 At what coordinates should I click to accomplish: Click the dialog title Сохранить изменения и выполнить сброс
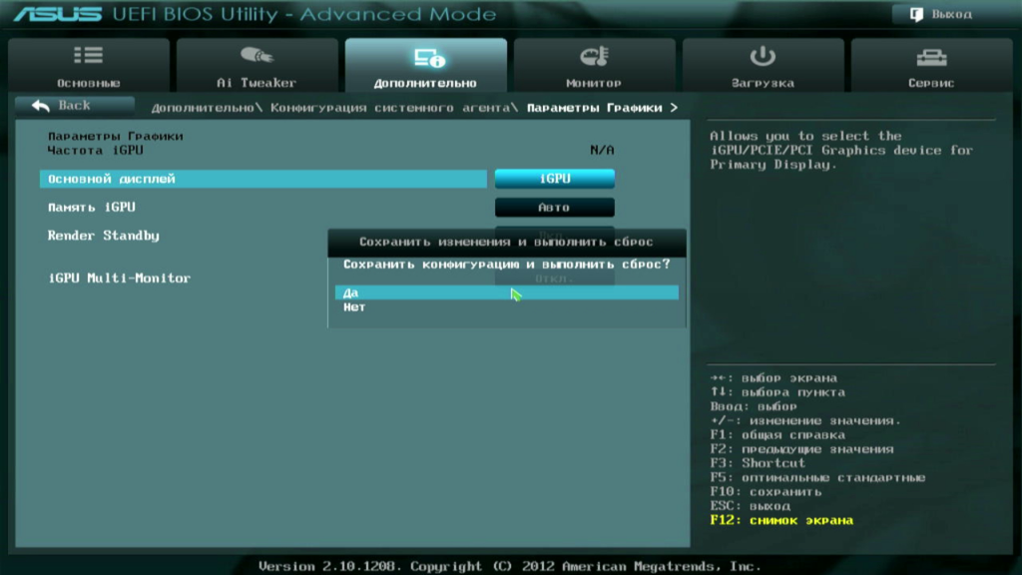(506, 242)
